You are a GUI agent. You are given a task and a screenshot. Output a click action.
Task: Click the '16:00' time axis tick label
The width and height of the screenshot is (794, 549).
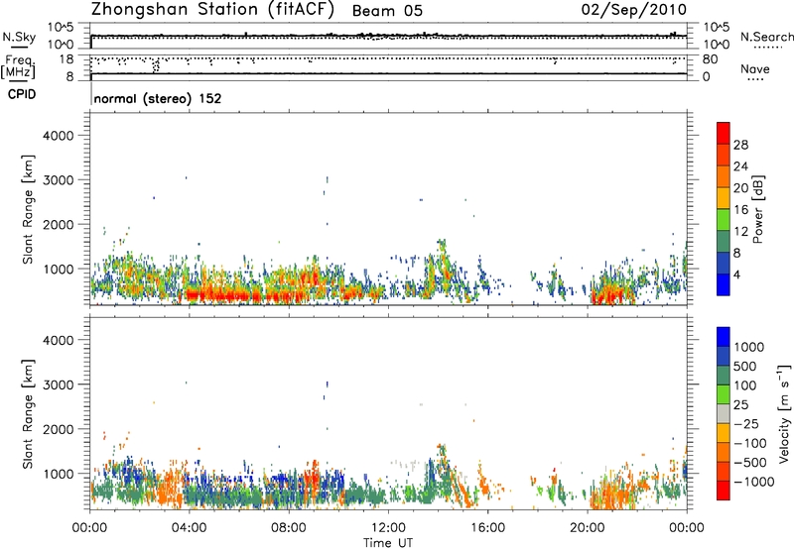pyautogui.click(x=488, y=528)
